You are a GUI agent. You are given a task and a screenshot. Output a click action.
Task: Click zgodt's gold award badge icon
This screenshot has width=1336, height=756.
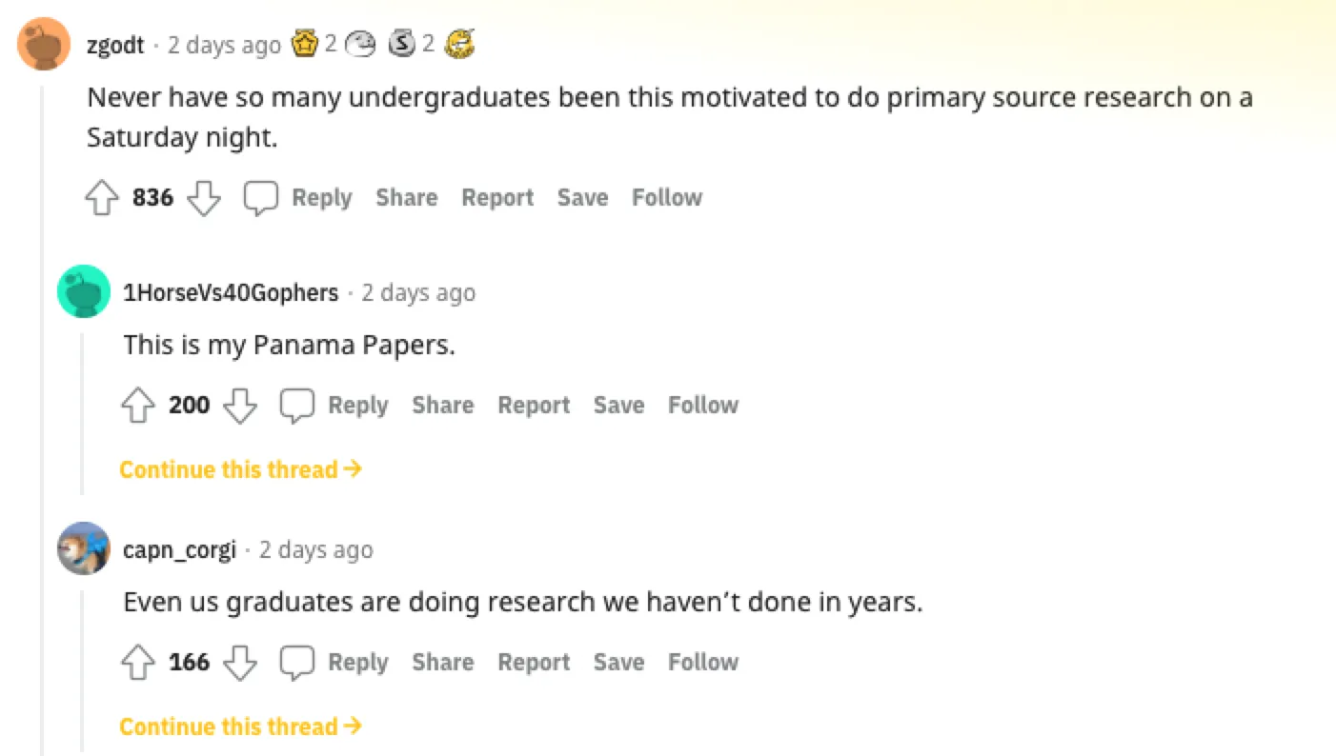(304, 44)
